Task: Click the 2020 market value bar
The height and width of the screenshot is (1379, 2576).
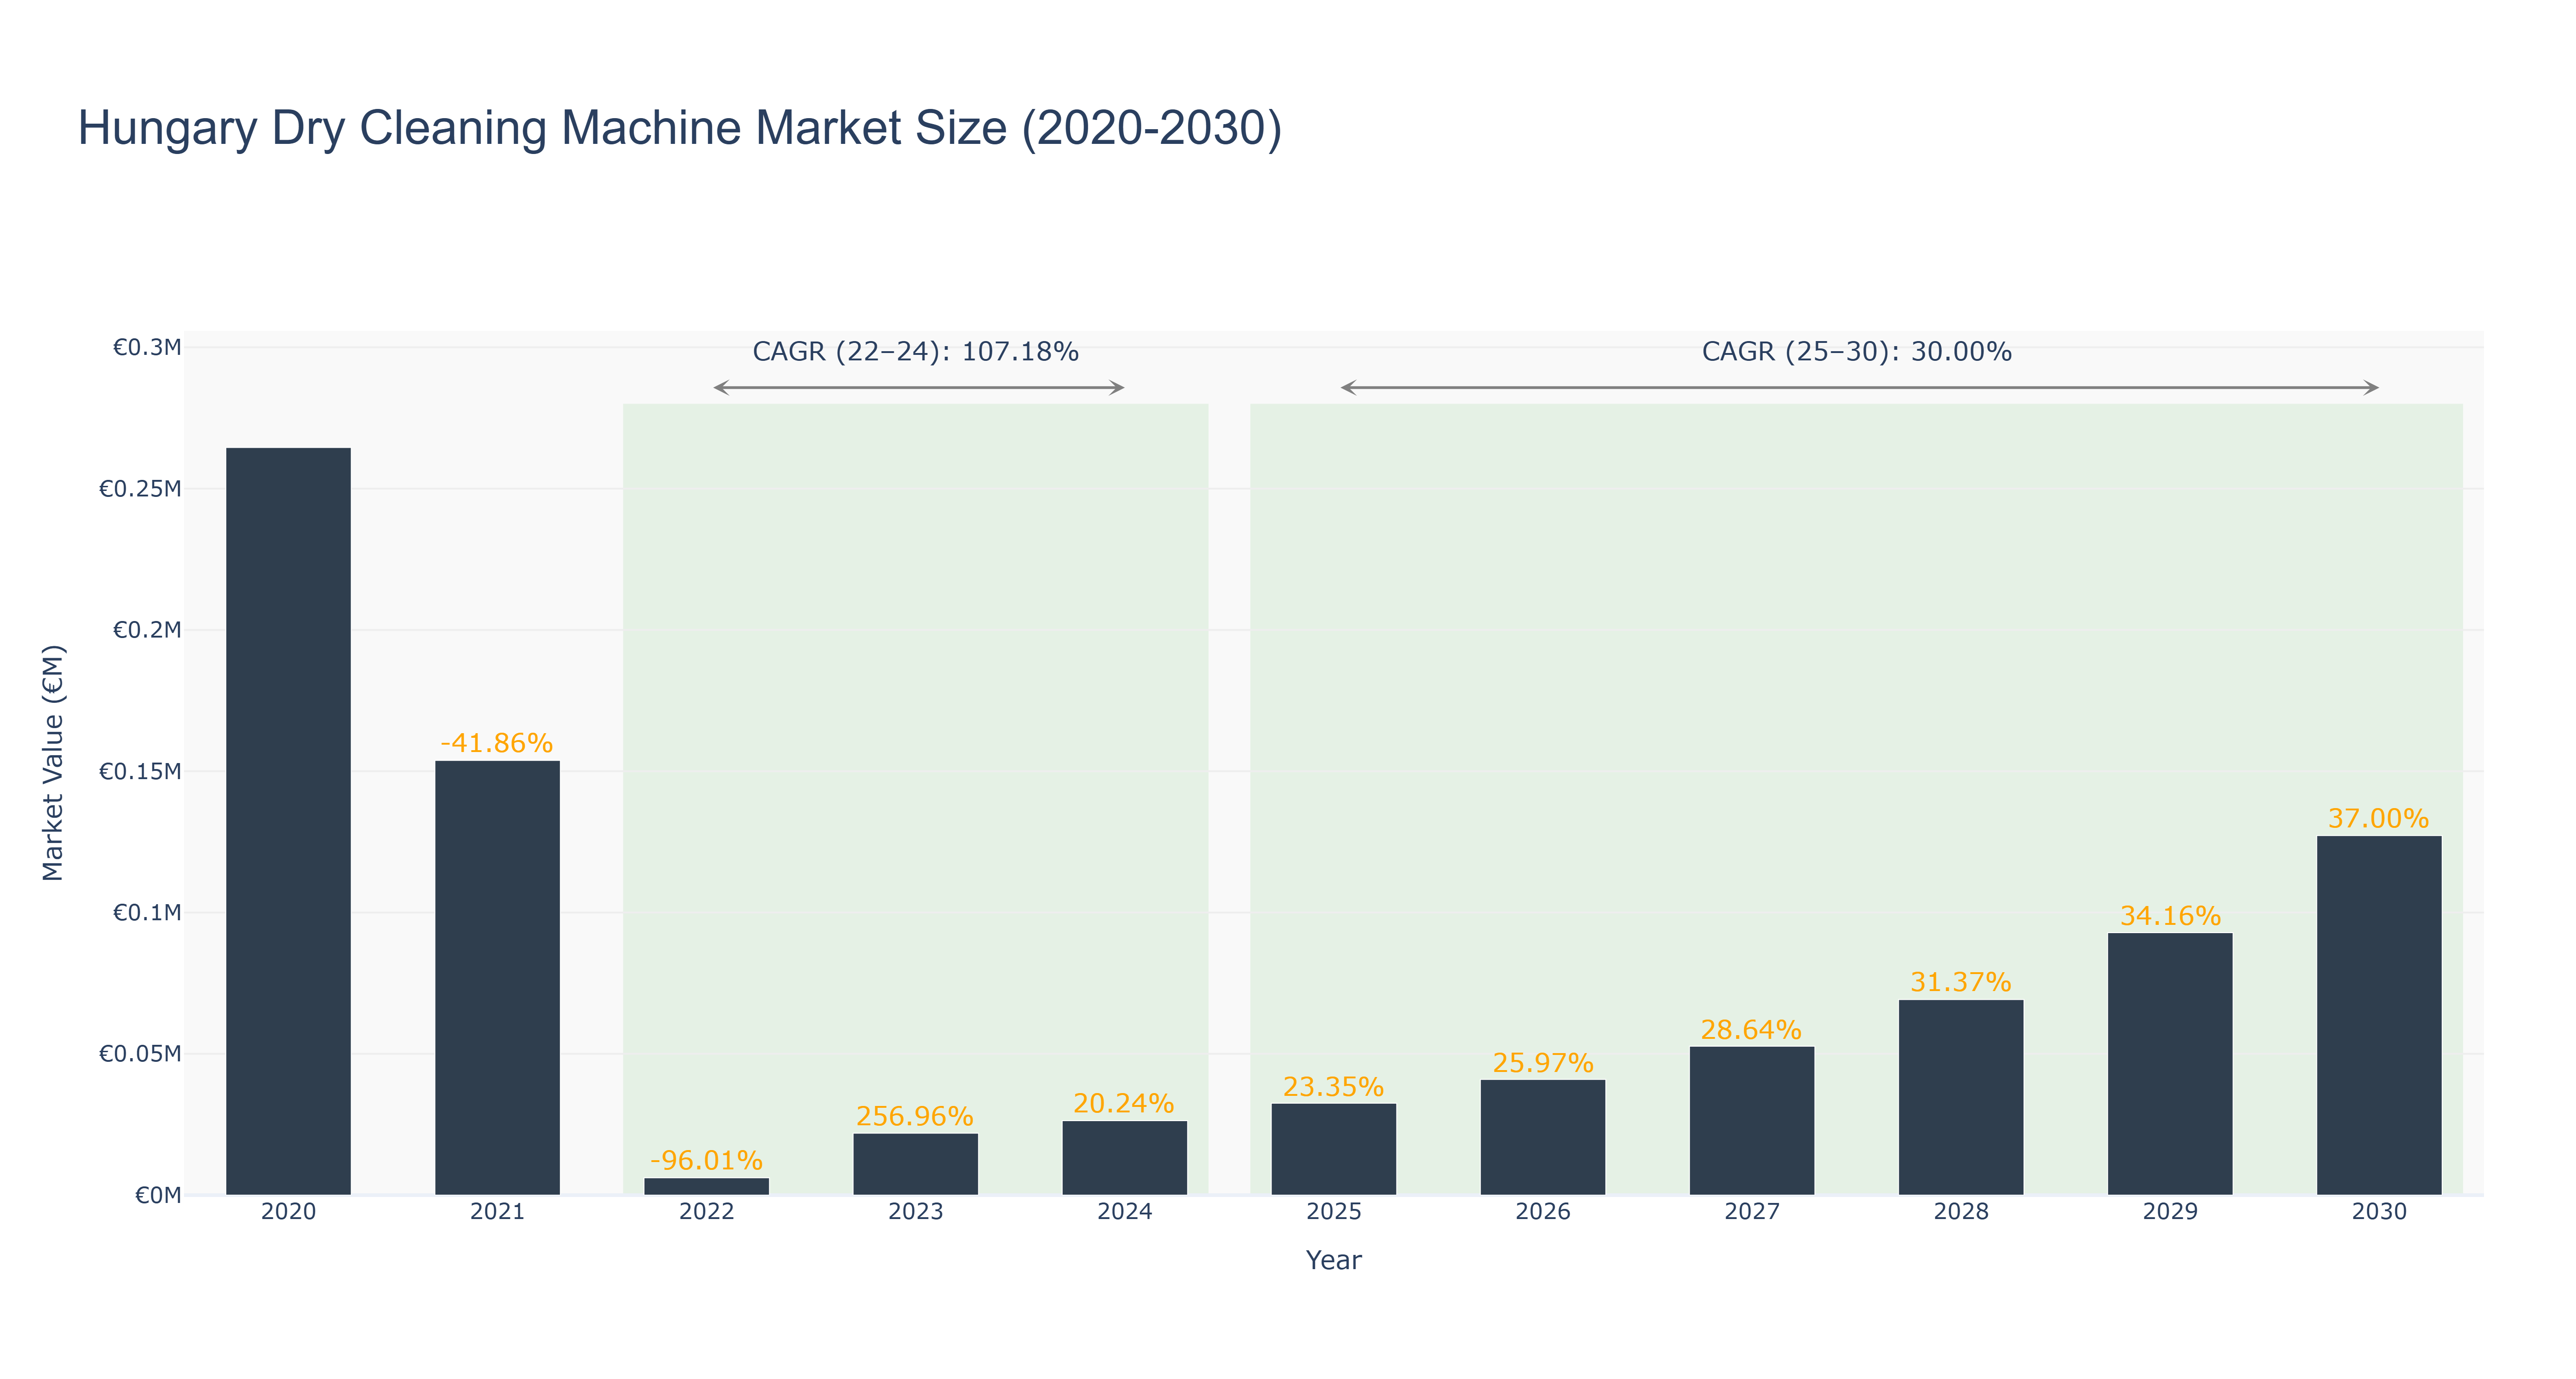Action: click(288, 821)
